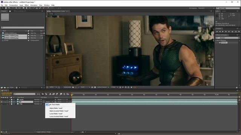Click the Brainstorm timeline icon
The width and height of the screenshot is (241, 135).
coord(61,94)
